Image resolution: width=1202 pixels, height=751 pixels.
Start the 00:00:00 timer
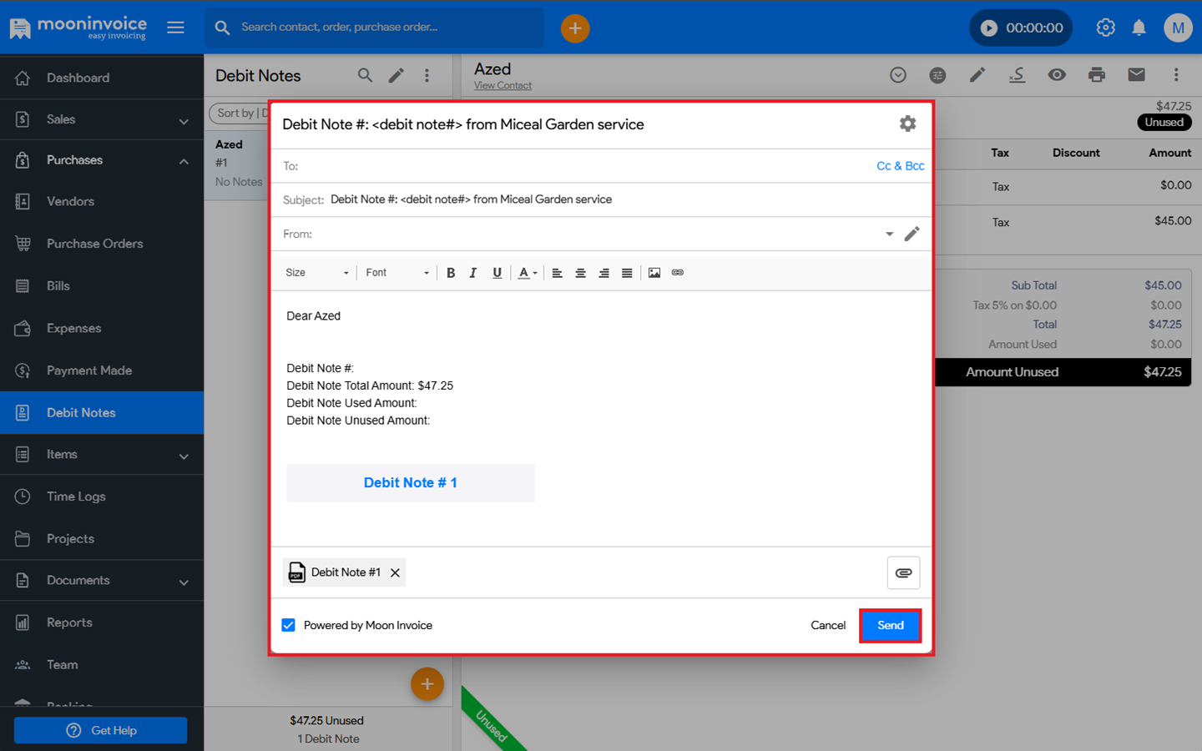point(989,28)
